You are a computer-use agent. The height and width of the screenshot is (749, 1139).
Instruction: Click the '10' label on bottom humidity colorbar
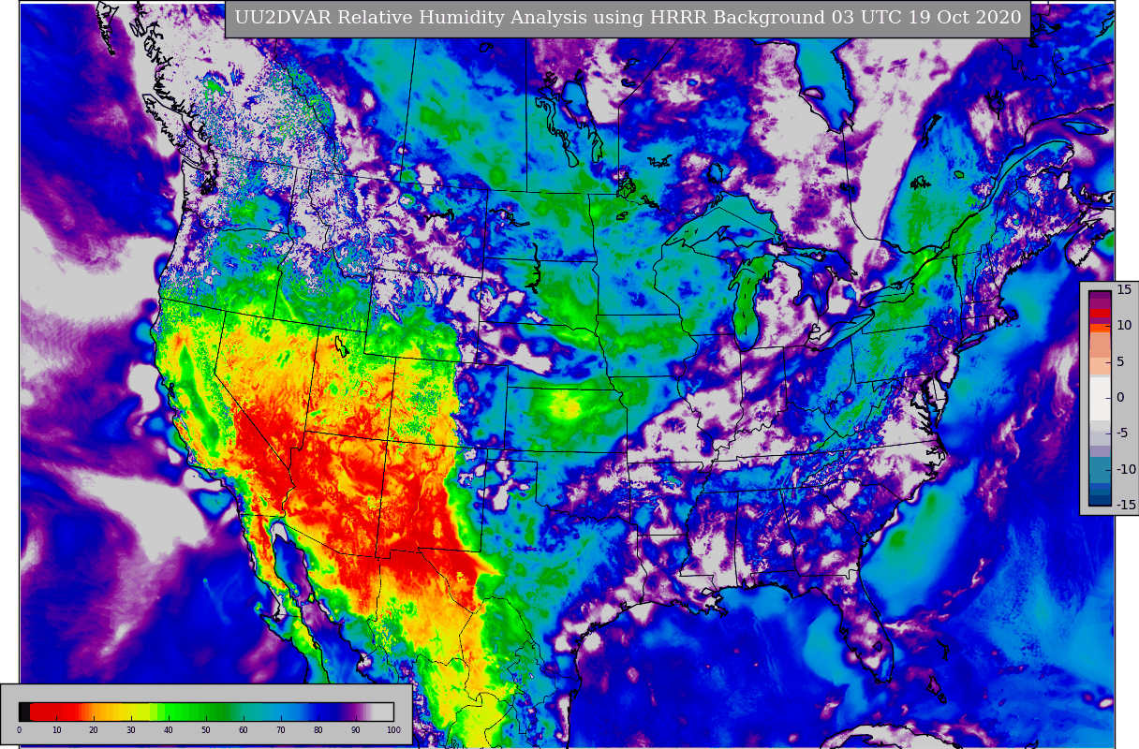pyautogui.click(x=56, y=730)
